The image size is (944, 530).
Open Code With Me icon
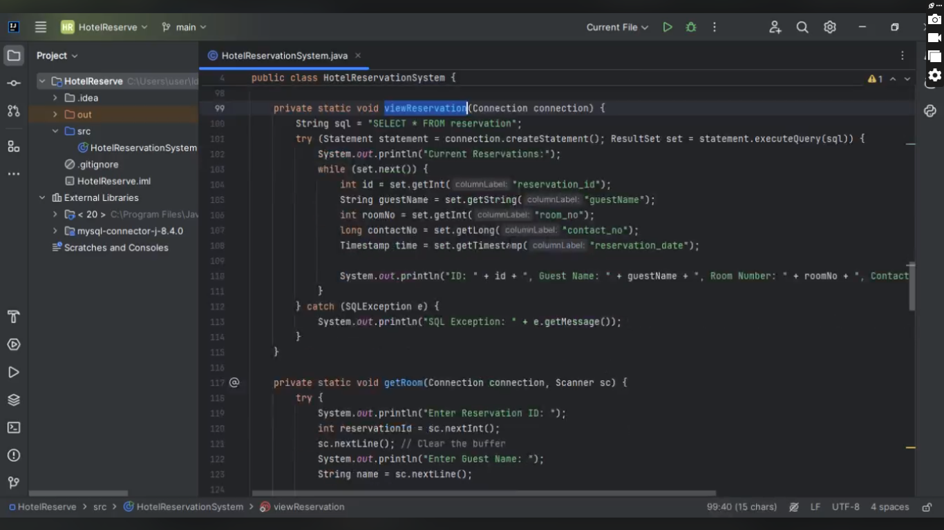coord(775,27)
